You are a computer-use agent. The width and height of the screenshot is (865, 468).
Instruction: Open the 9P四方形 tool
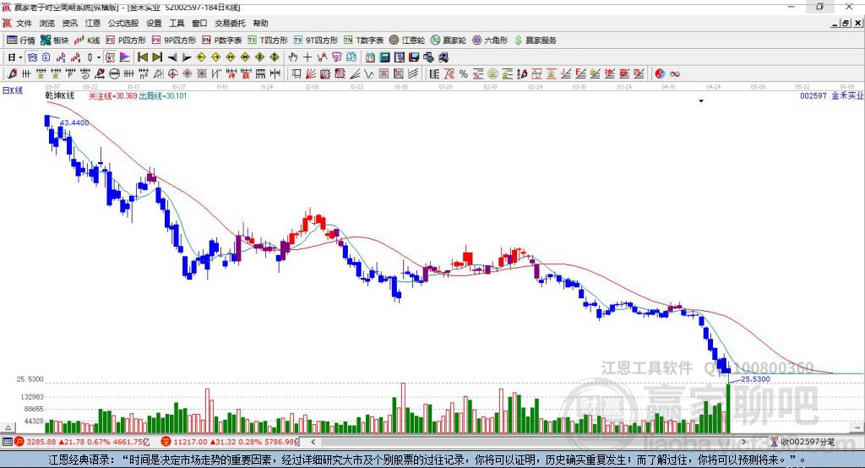pyautogui.click(x=174, y=41)
